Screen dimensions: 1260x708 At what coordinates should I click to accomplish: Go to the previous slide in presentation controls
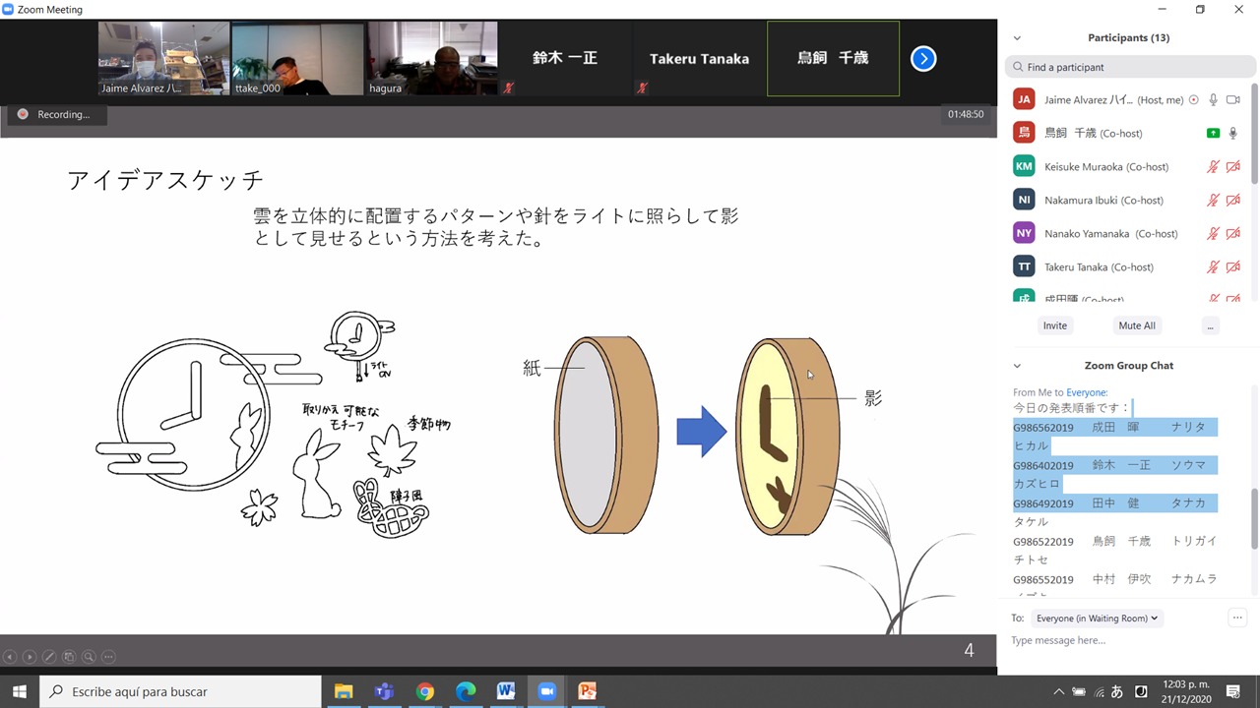click(10, 657)
